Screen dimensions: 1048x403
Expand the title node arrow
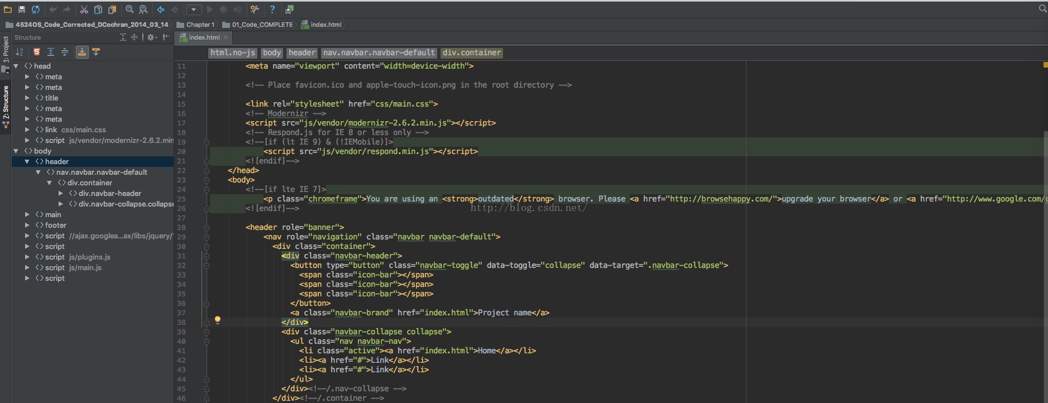click(x=27, y=98)
